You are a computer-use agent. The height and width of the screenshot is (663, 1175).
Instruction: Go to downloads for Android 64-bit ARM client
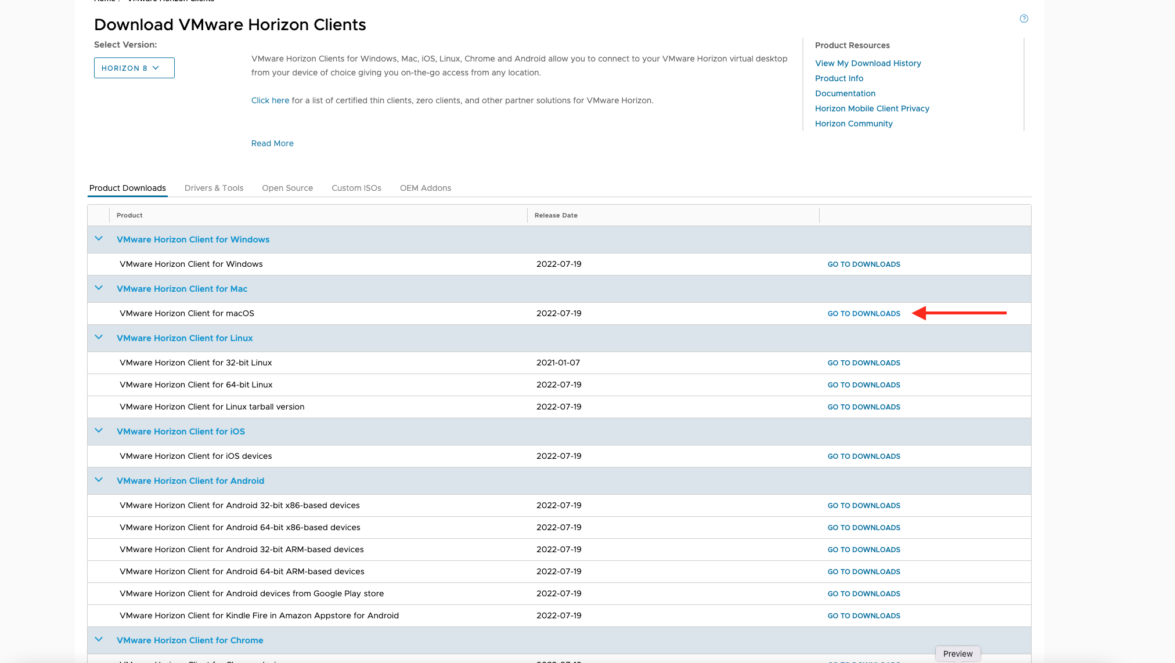coord(864,572)
